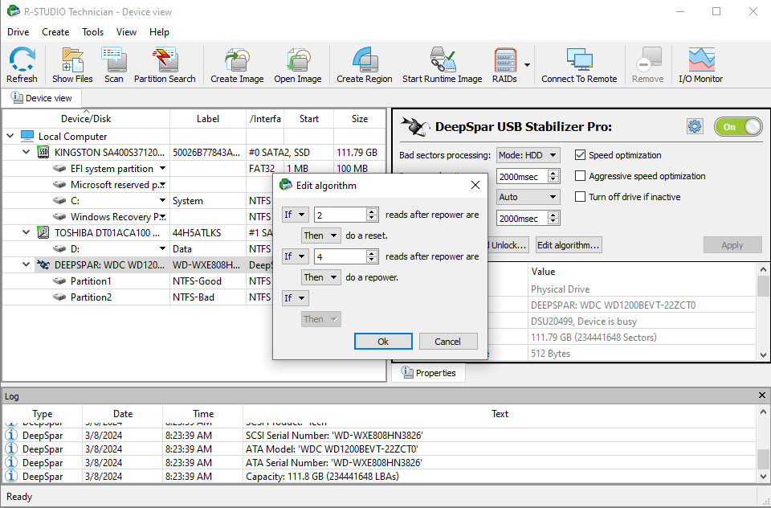Increase the first 2000msec spinner value

coord(553,174)
